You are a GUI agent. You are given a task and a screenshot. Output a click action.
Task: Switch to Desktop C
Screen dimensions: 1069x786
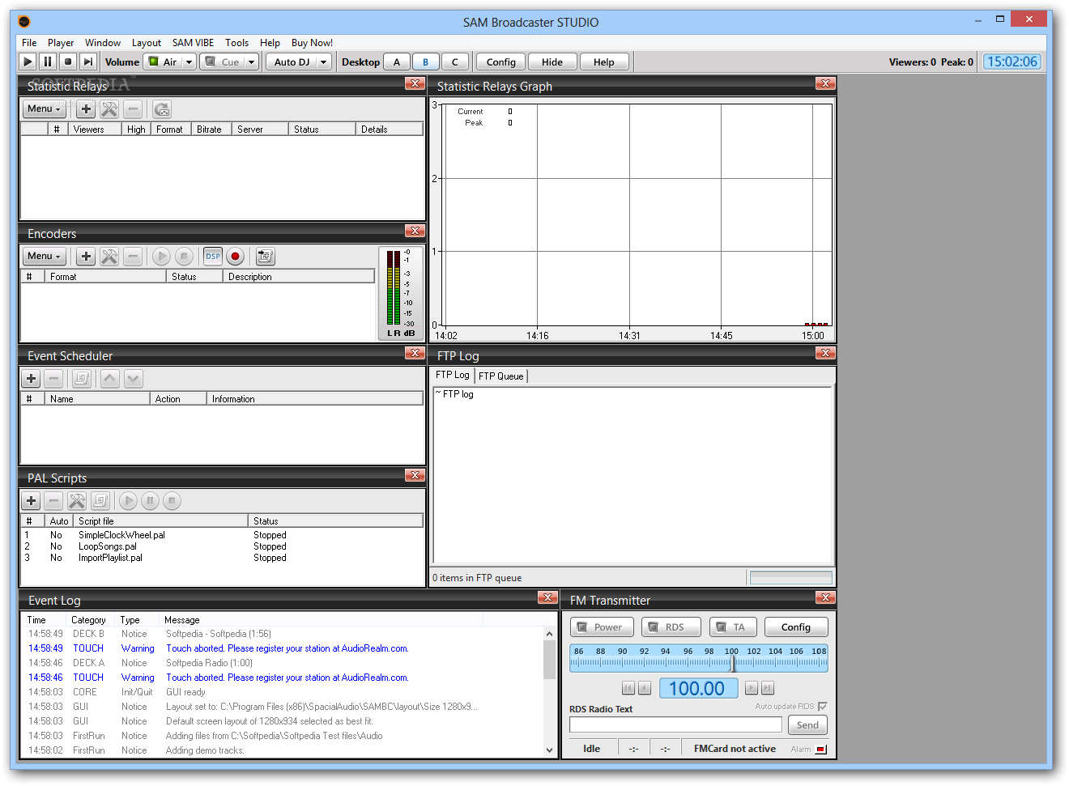tap(455, 62)
